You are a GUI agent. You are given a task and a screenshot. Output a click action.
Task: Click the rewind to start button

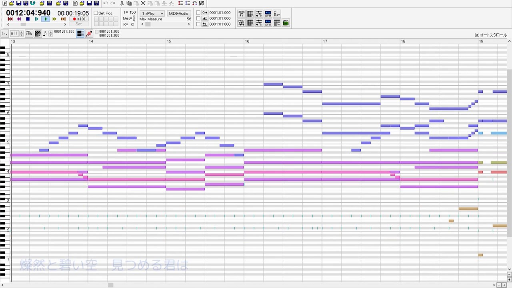pyautogui.click(x=10, y=19)
